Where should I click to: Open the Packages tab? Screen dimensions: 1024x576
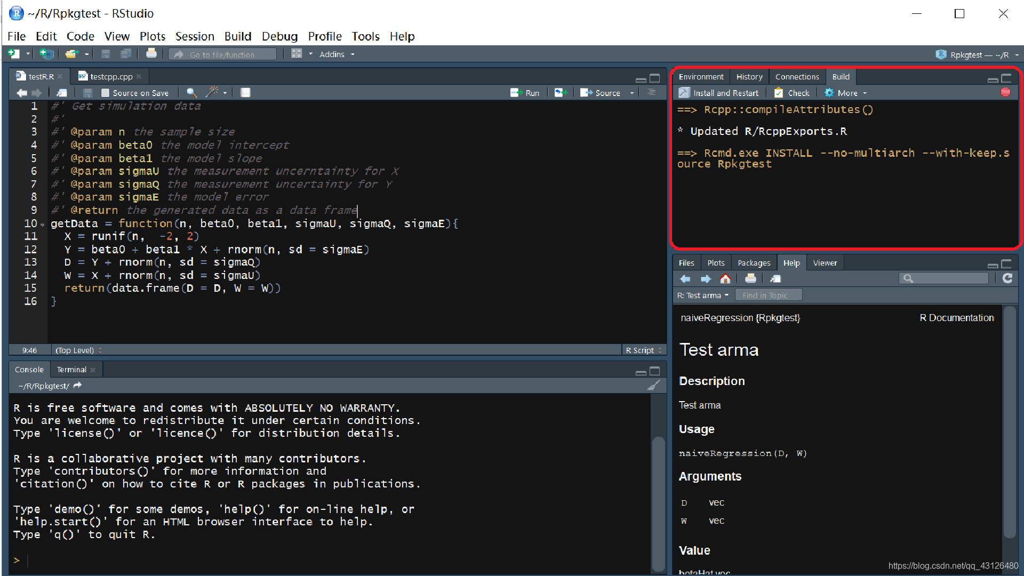(754, 263)
